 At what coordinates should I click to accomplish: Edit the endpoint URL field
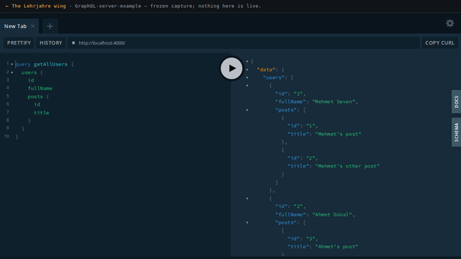click(243, 43)
